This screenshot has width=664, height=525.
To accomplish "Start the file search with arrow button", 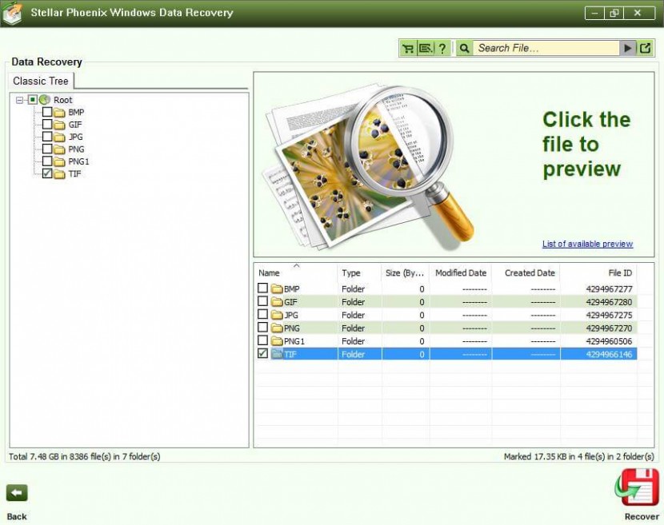I will (627, 48).
